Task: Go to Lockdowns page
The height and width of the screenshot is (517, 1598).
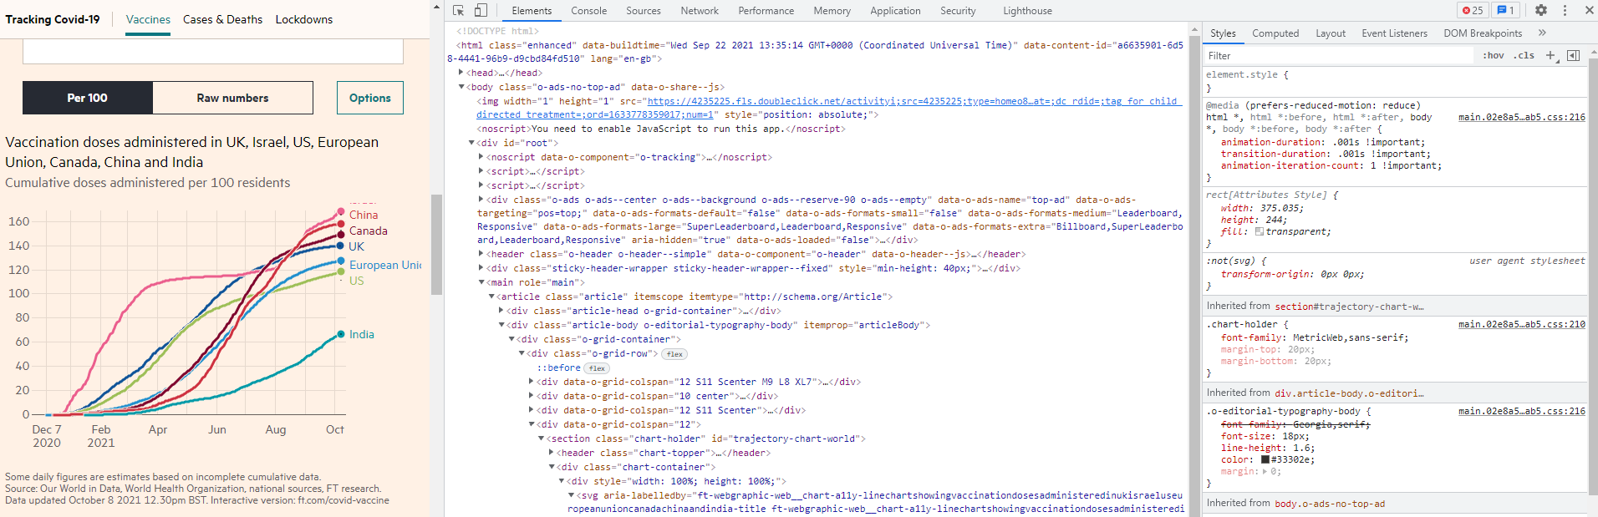Action: [x=304, y=19]
